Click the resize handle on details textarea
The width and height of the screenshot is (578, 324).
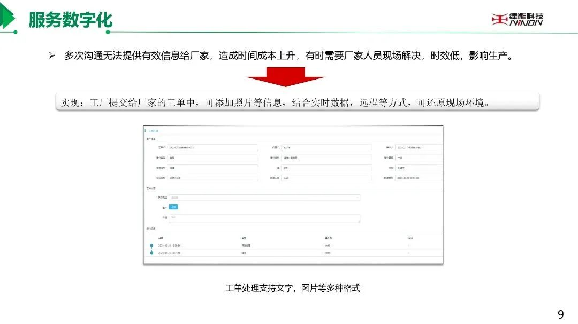tap(359, 221)
